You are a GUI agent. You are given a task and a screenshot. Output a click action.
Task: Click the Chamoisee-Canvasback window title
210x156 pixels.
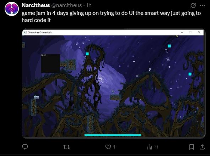point(40,32)
